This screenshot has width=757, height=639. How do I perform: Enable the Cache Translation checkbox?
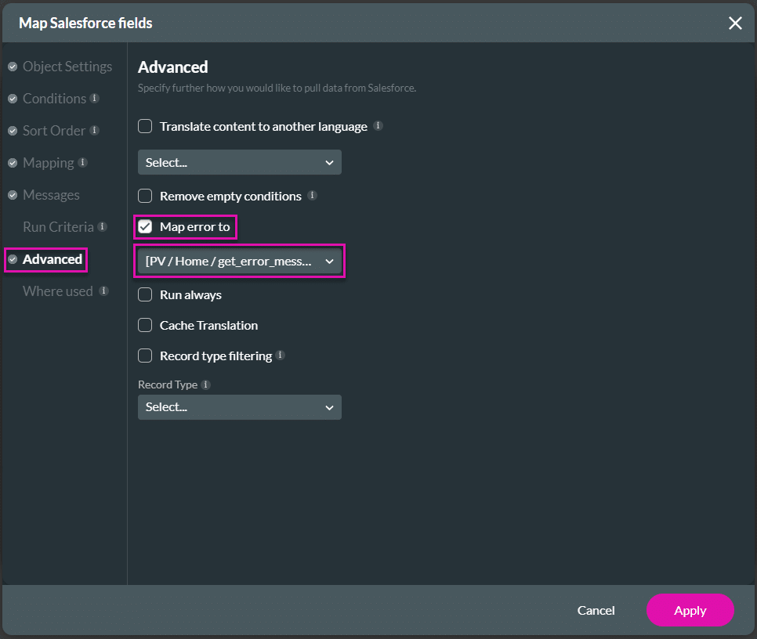(145, 325)
